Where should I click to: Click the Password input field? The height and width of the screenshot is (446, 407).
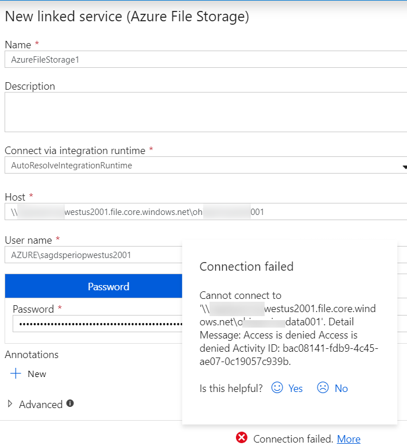(98, 324)
